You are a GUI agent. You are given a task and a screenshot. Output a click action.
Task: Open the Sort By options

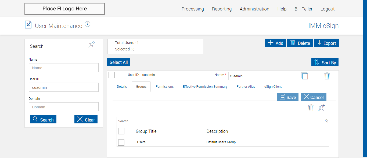tap(325, 63)
